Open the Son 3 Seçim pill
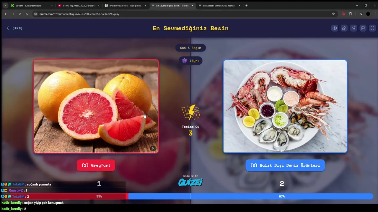Image resolution: width=378 pixels, height=212 pixels. pos(190,48)
